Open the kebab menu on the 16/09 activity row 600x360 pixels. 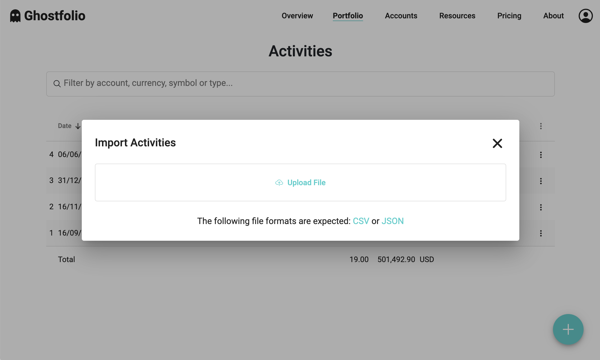541,233
